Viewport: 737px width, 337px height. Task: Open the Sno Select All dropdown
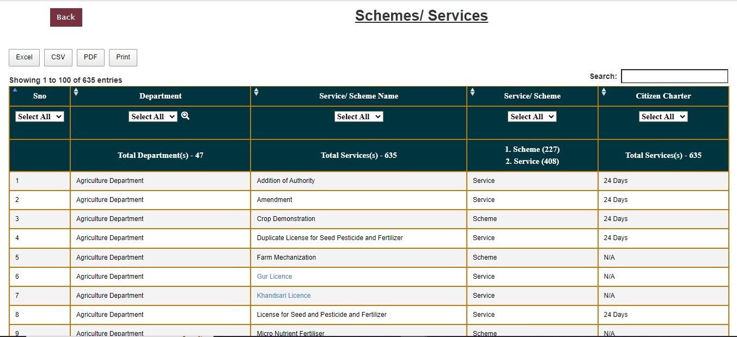coord(40,117)
